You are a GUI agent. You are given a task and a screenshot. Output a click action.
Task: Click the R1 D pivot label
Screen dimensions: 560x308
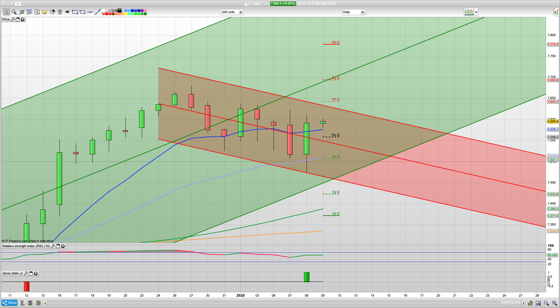coord(336,100)
